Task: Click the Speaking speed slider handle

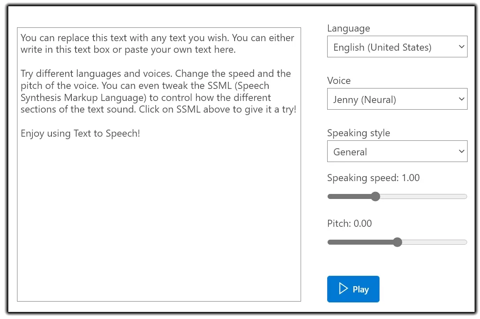Action: (x=375, y=196)
